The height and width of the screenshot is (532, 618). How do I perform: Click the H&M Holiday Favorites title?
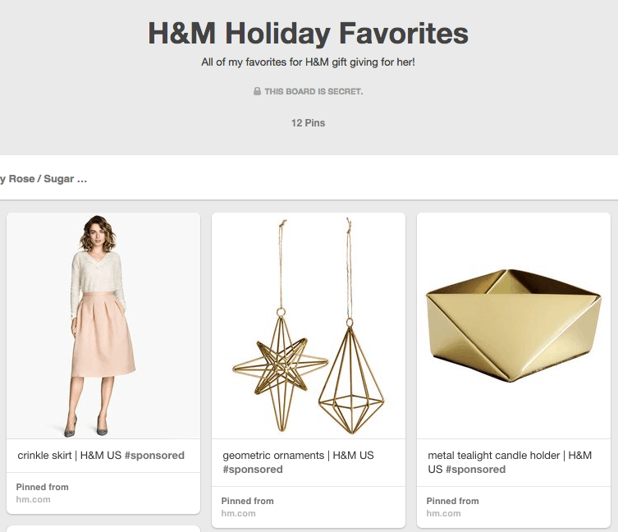(309, 33)
